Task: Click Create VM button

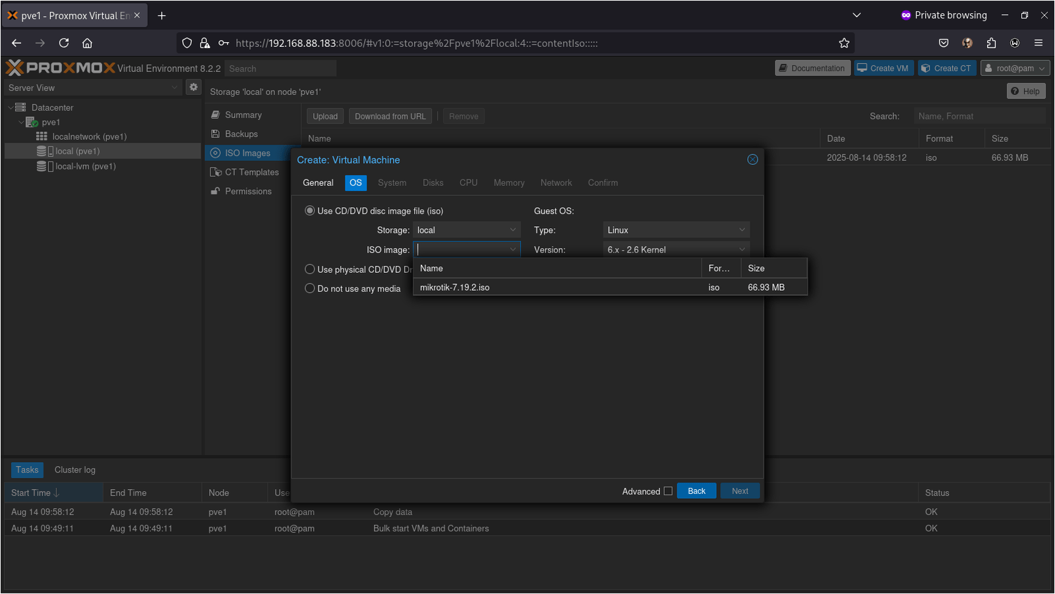Action: point(884,68)
